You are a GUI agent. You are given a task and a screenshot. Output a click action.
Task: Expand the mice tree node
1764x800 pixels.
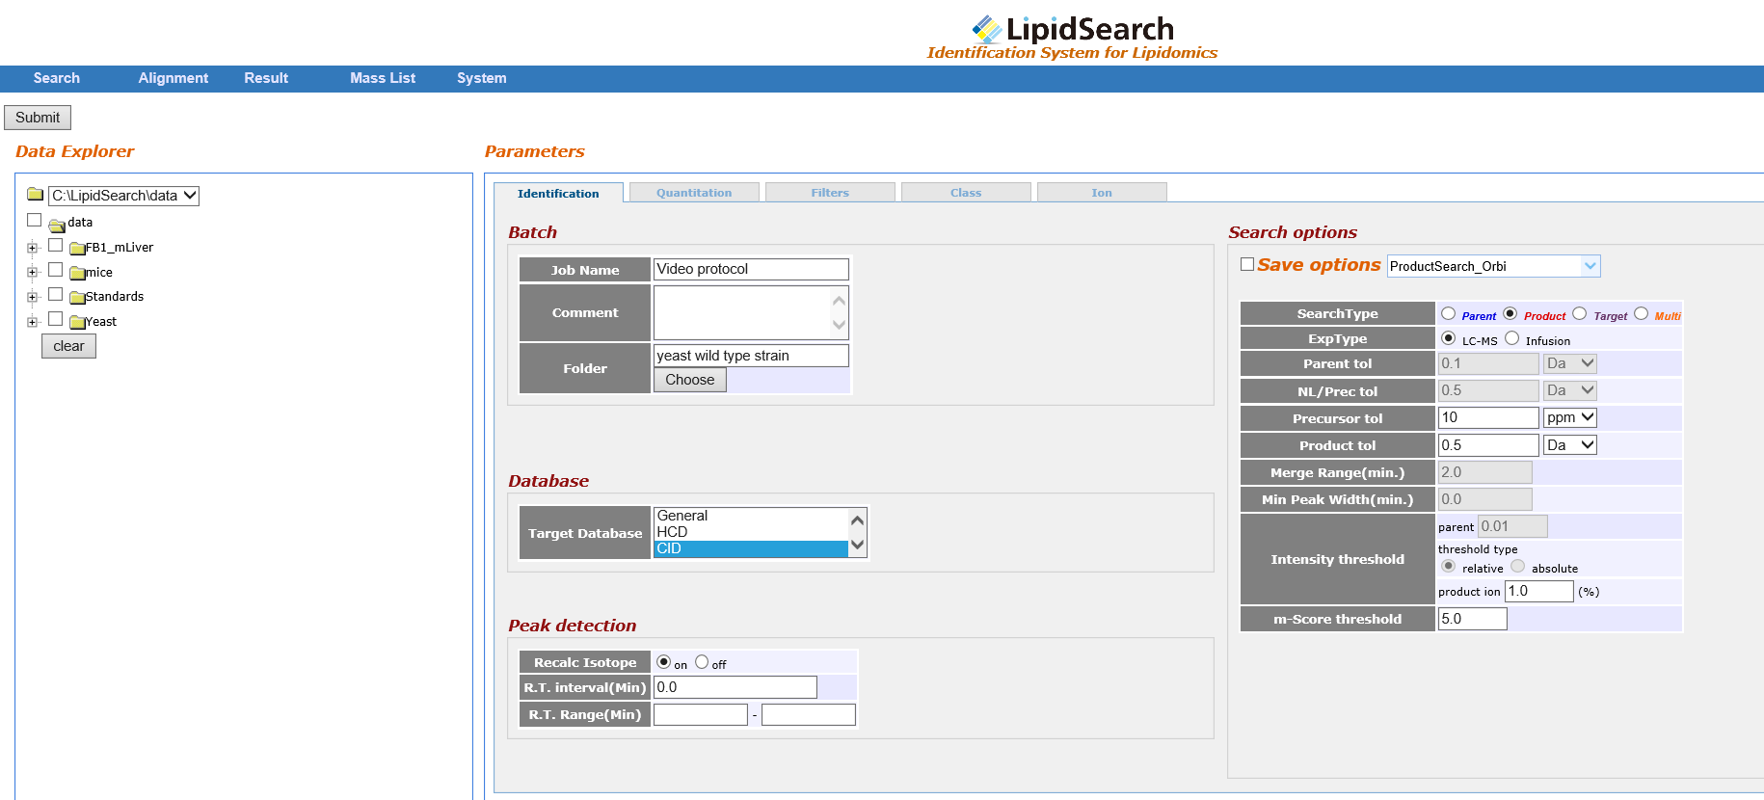[33, 273]
